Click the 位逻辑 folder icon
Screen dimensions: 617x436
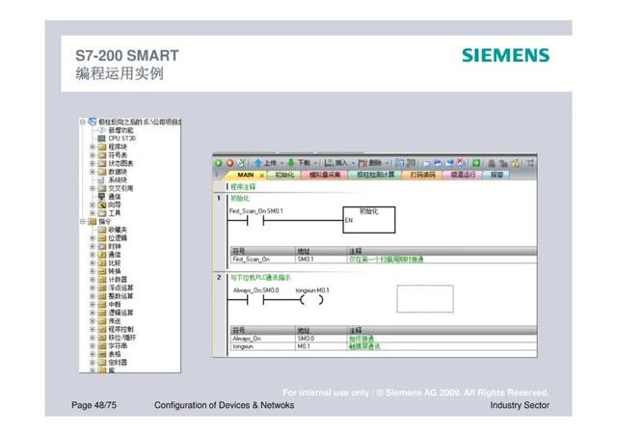(x=102, y=238)
